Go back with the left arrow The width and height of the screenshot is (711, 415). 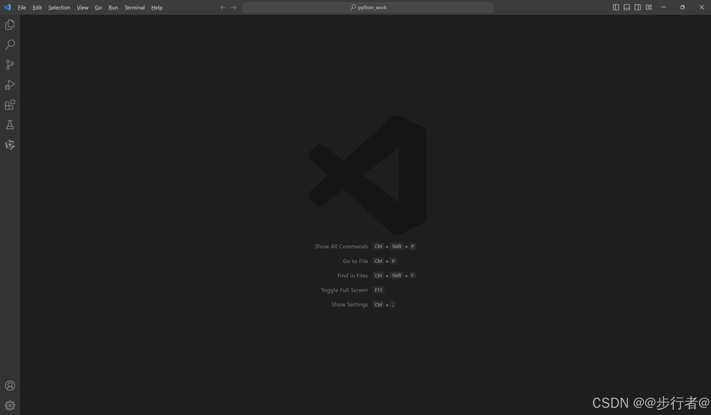point(223,7)
